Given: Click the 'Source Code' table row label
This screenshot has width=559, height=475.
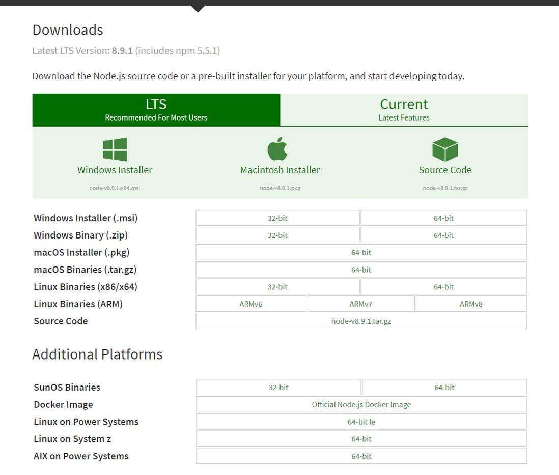Looking at the screenshot, I should pos(61,321).
